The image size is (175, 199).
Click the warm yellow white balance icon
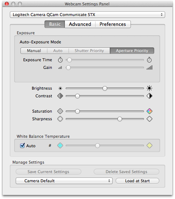(x=149, y=145)
